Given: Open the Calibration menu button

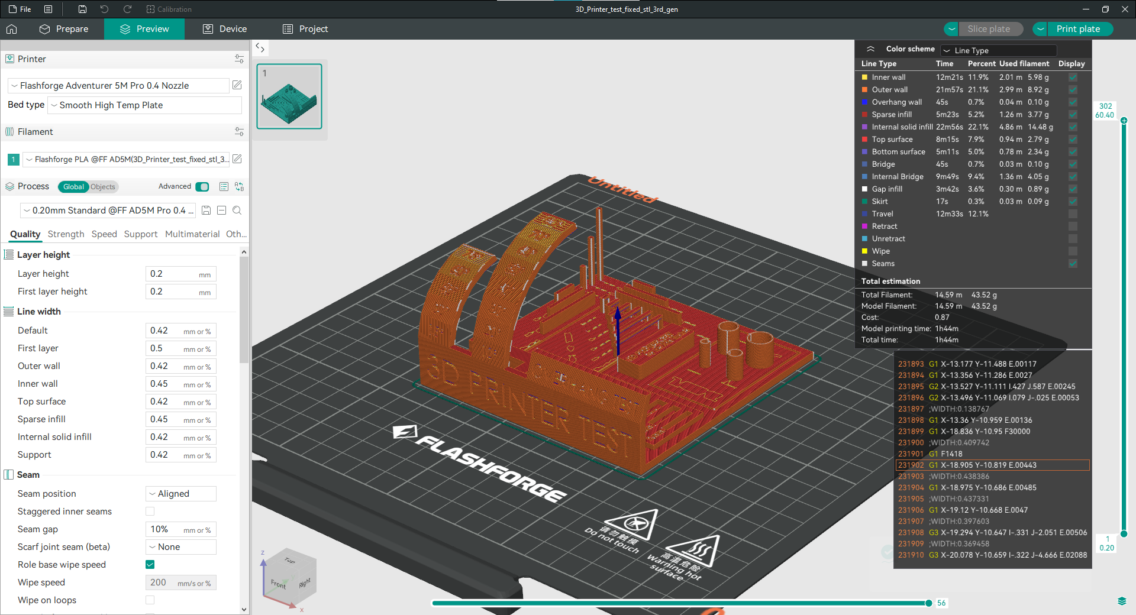Looking at the screenshot, I should (169, 9).
